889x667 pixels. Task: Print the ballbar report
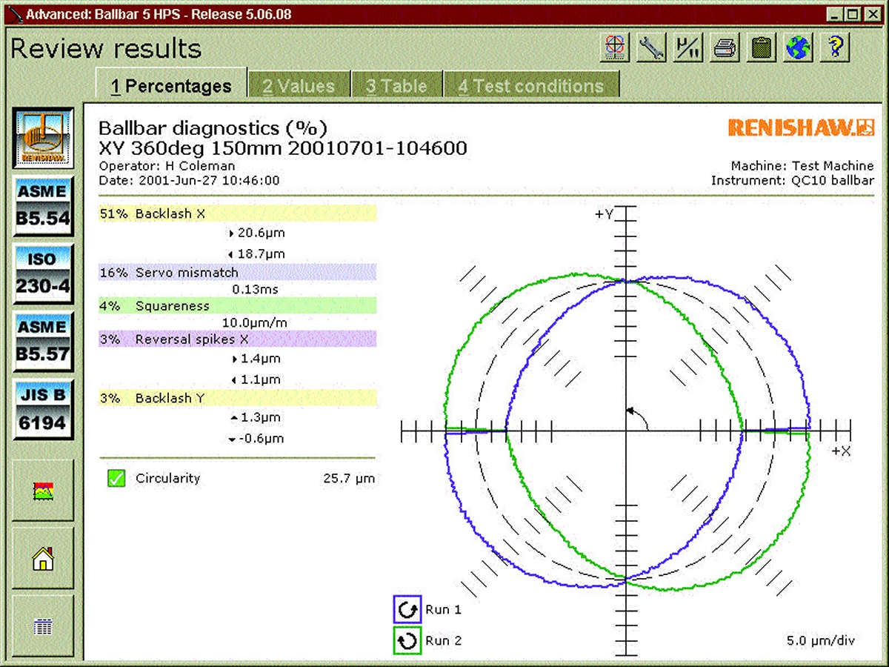click(725, 48)
